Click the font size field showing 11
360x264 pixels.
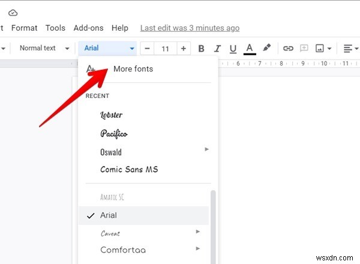pyautogui.click(x=166, y=49)
